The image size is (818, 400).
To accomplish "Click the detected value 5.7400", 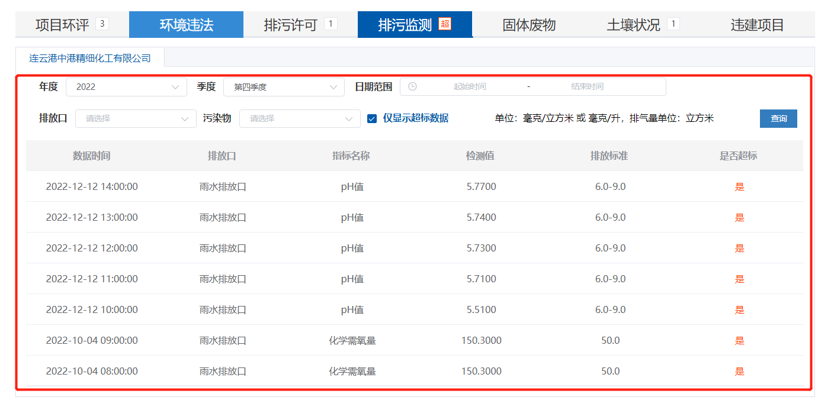I will point(482,218).
